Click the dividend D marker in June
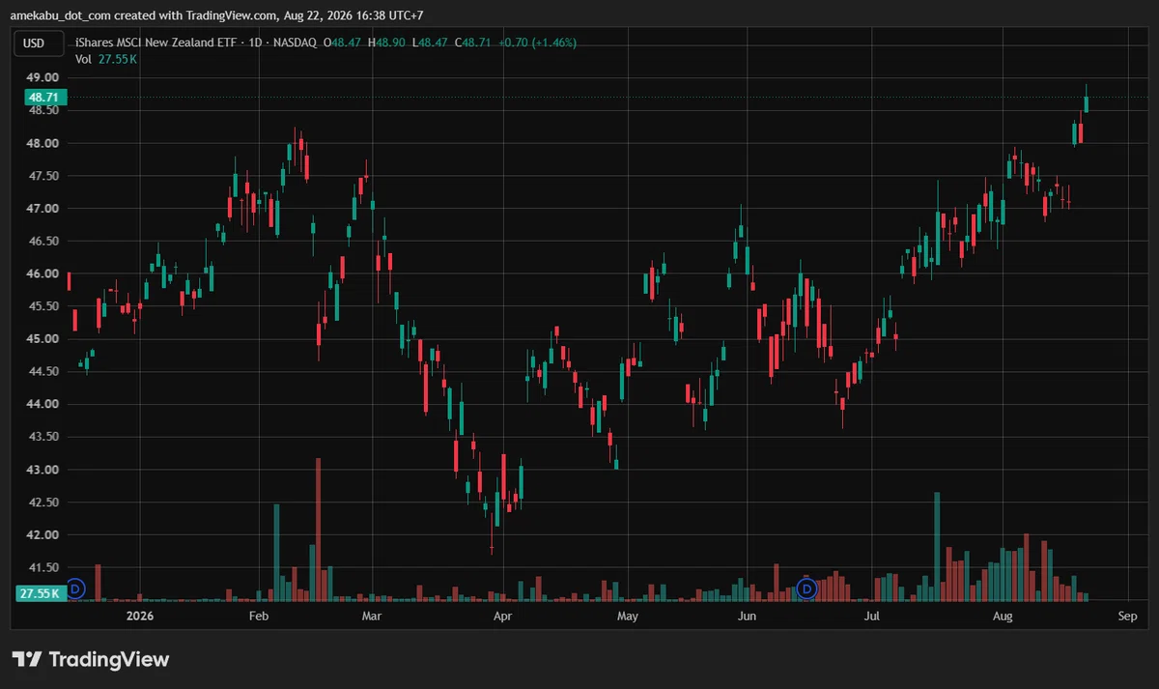 pyautogui.click(x=807, y=588)
